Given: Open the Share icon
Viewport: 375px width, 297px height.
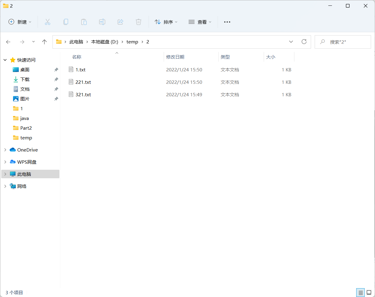Looking at the screenshot, I should coord(120,22).
